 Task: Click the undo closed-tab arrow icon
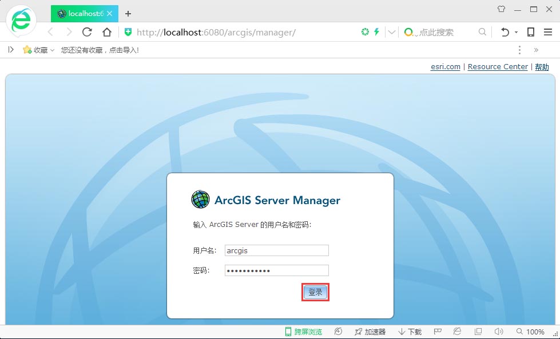505,32
